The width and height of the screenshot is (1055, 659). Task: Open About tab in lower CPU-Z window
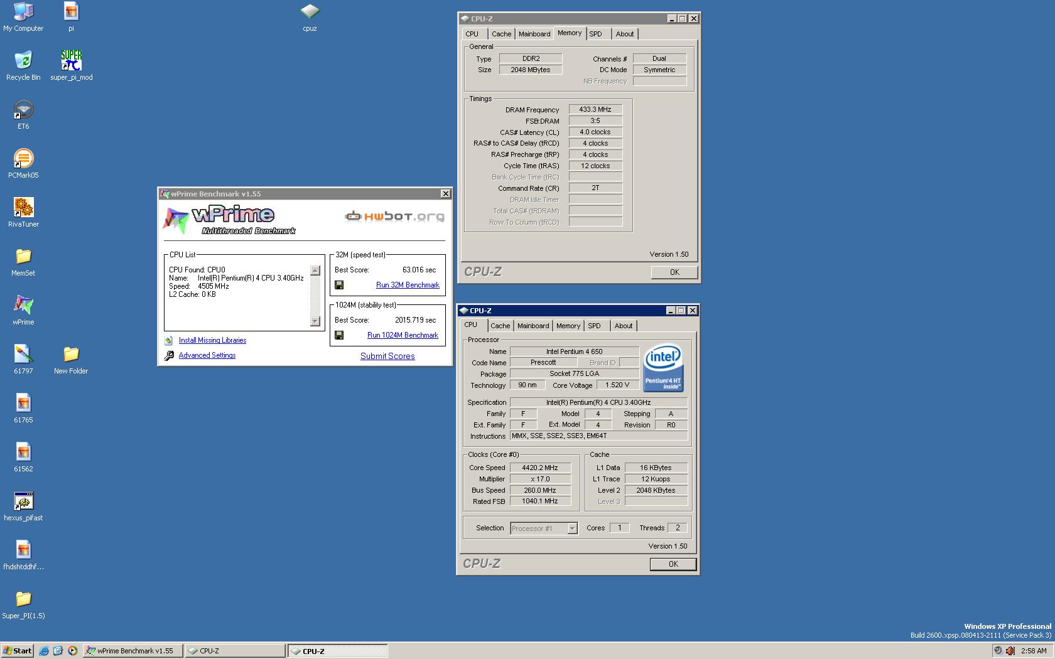tap(624, 326)
